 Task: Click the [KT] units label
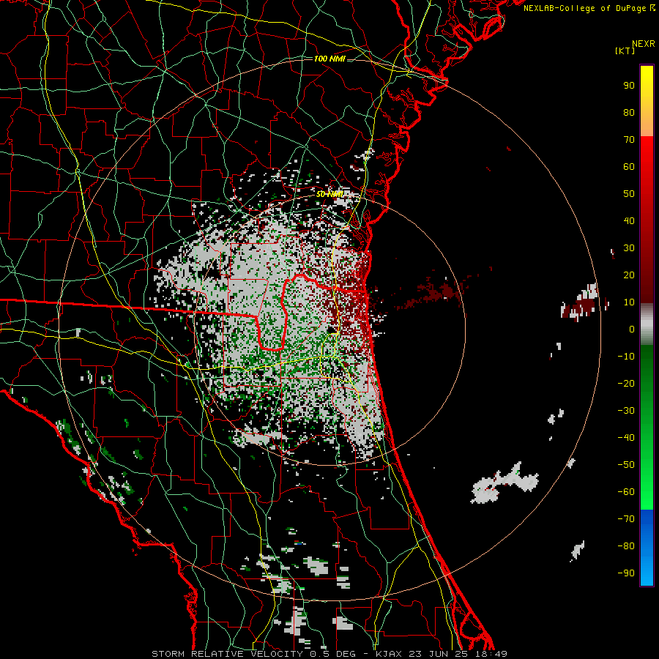coord(625,51)
